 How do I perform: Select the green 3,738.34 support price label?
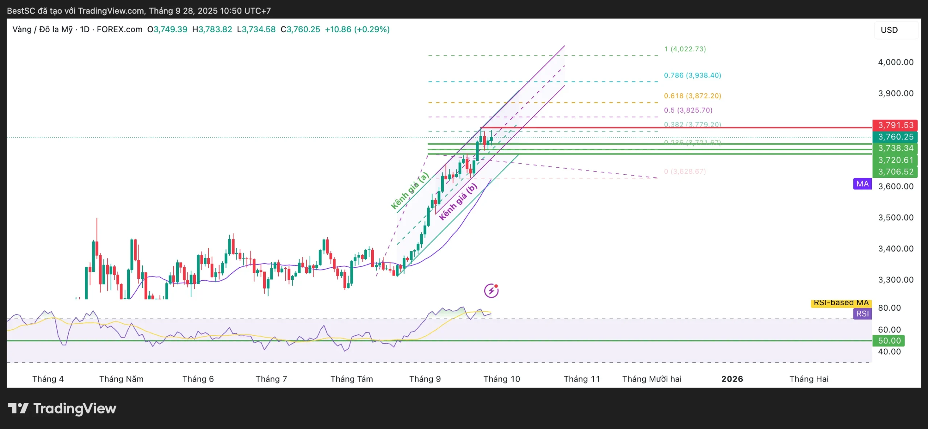point(895,148)
